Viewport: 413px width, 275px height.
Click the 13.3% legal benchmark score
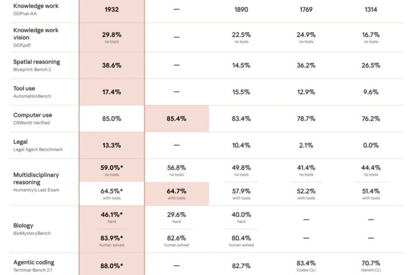112,146
